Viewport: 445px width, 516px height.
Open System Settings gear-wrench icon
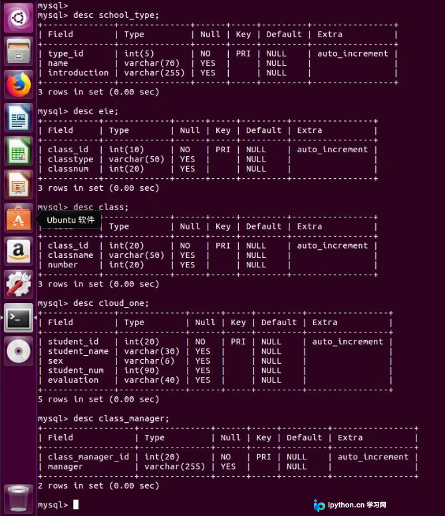tap(19, 285)
